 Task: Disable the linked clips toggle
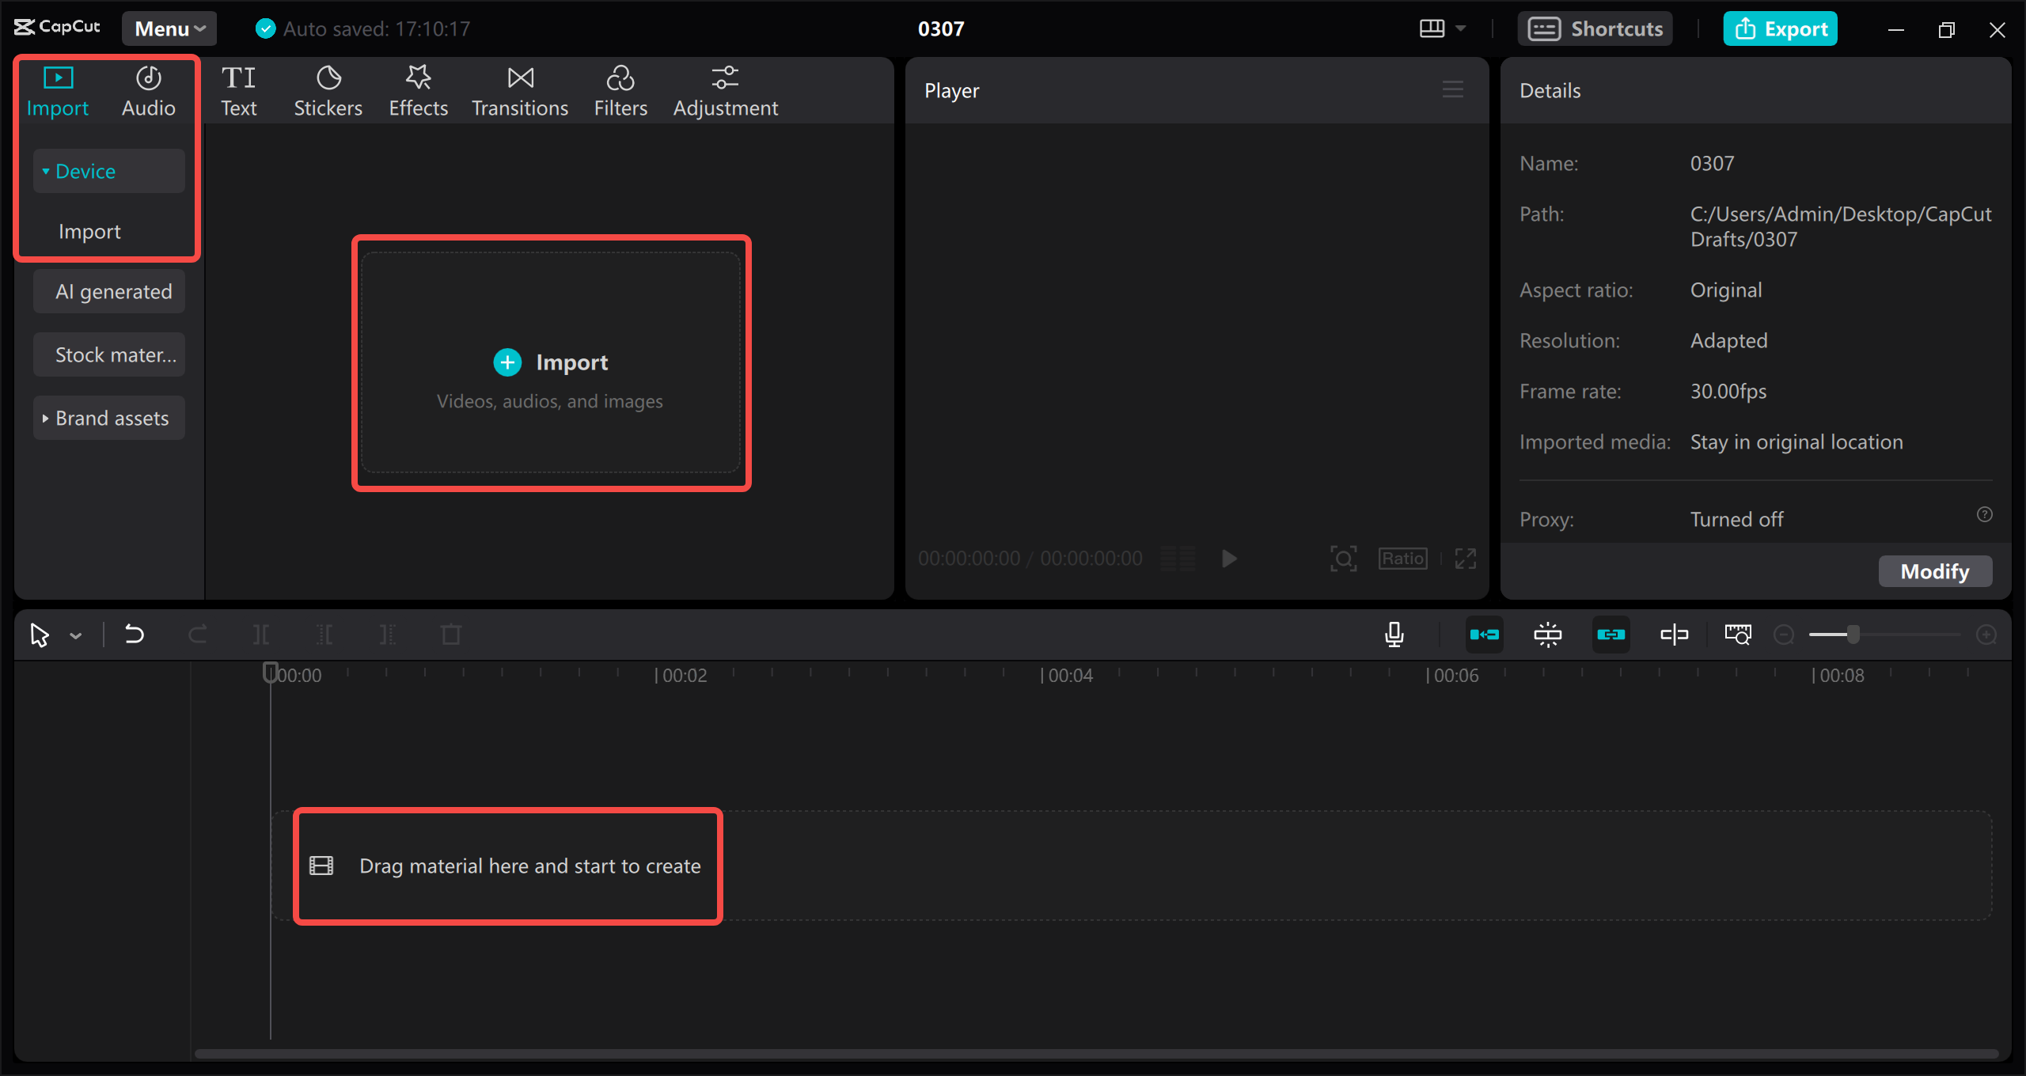[1611, 634]
